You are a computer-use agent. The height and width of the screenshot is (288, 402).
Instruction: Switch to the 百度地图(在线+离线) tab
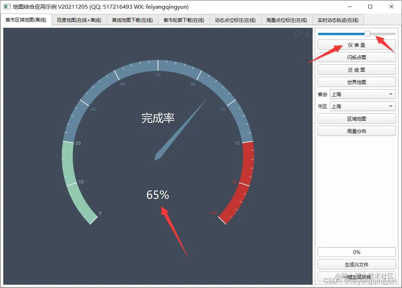79,20
